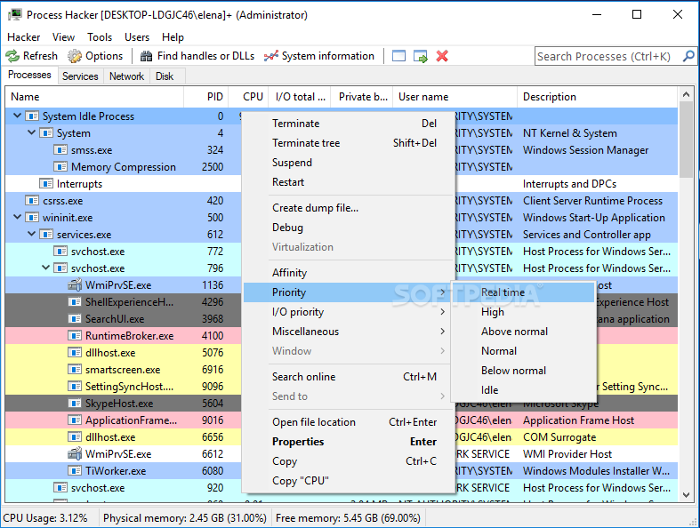This screenshot has height=528, width=700.
Task: Click svchost.exe icon with PID 920
Action: 60,488
